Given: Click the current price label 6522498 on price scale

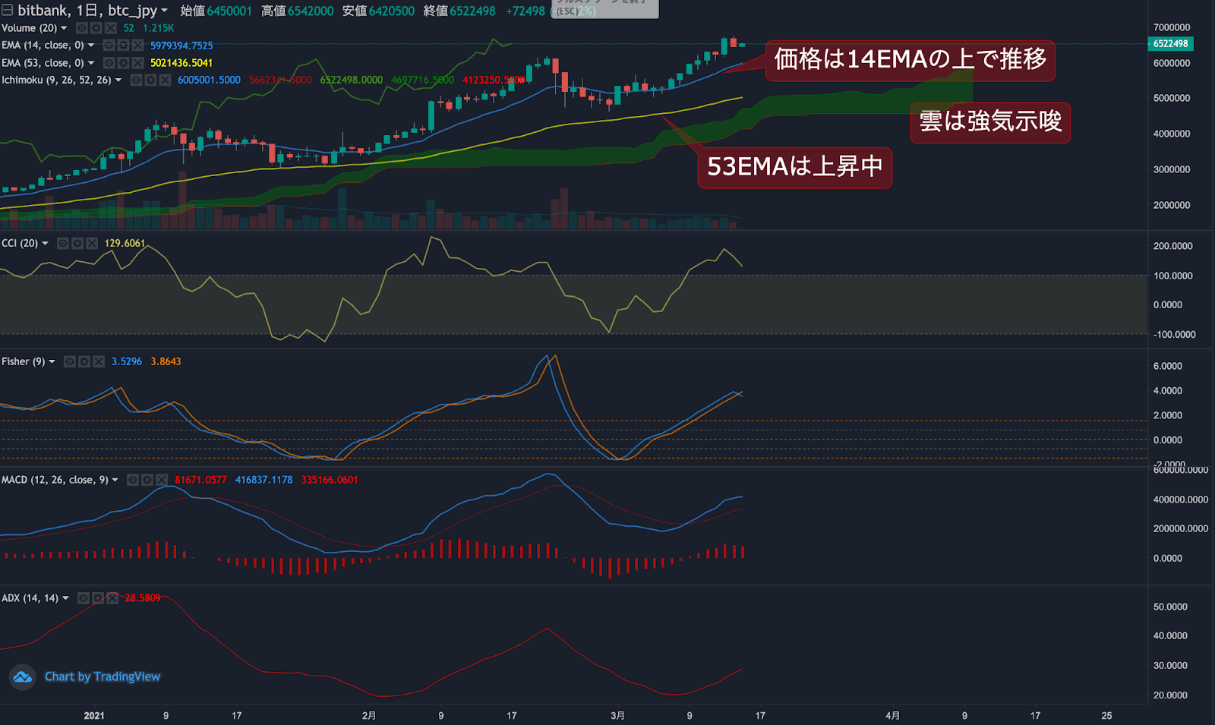Looking at the screenshot, I should [1169, 45].
